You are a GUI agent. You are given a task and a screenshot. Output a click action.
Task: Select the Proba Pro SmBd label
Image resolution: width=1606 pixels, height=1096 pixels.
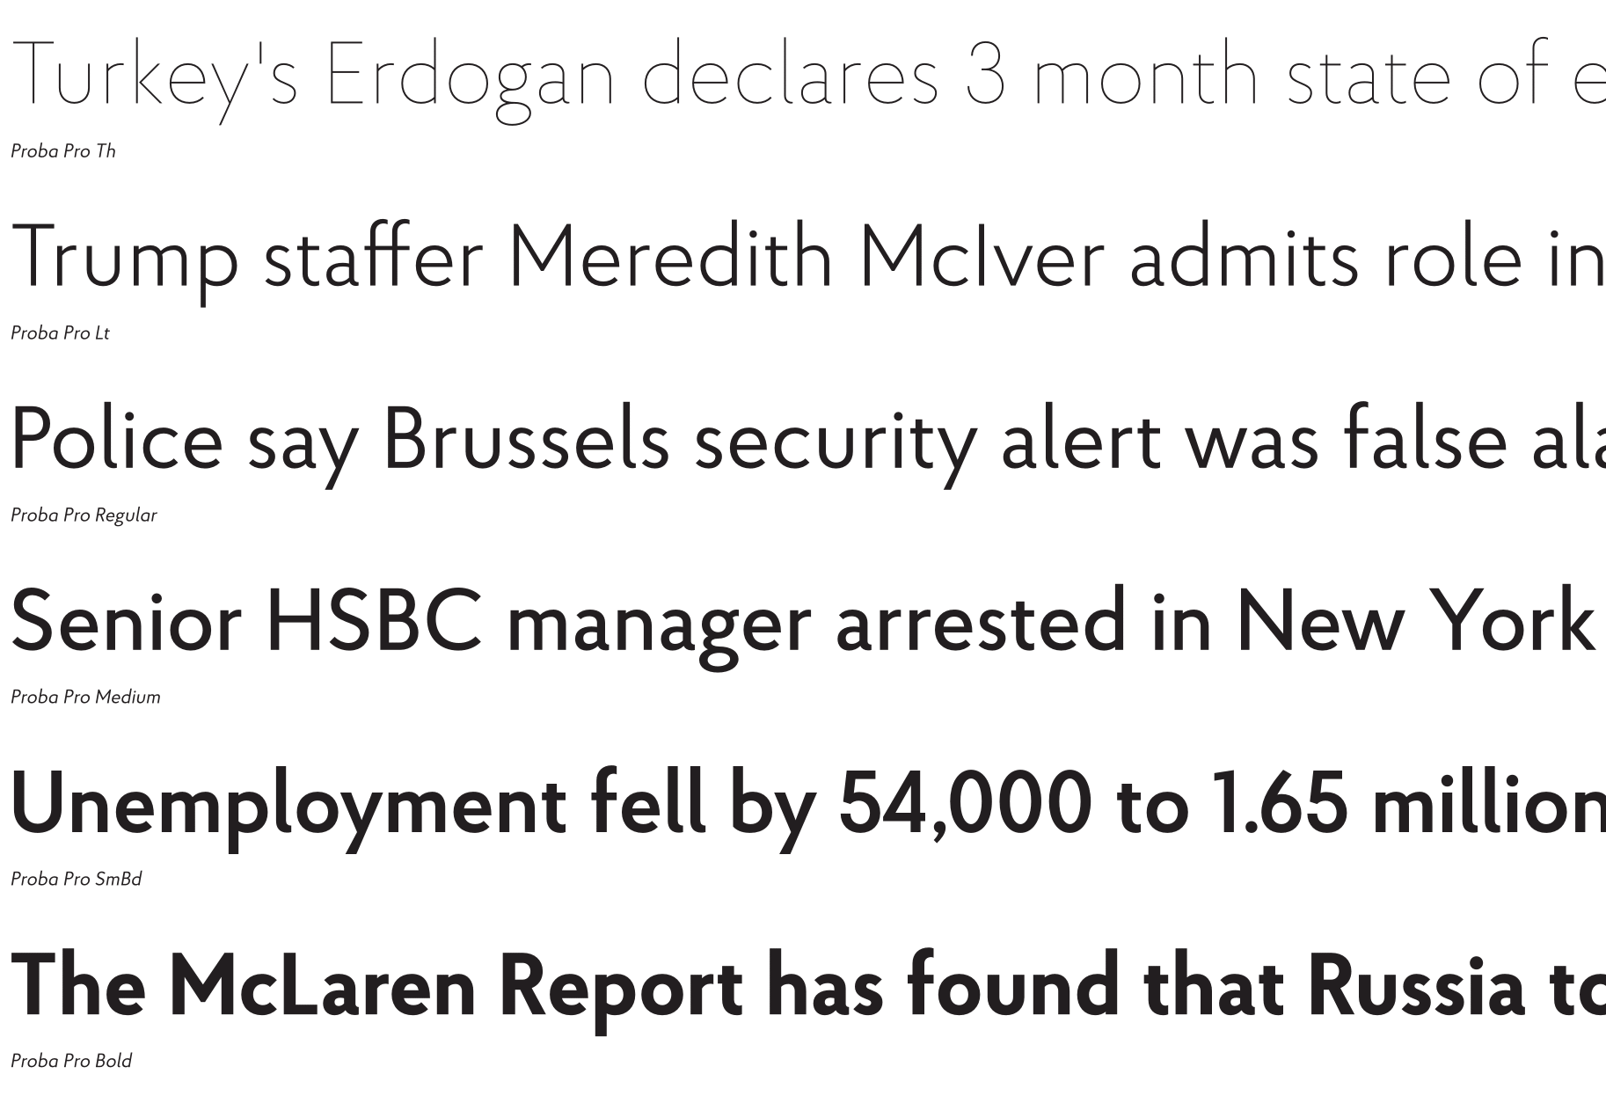click(x=76, y=880)
